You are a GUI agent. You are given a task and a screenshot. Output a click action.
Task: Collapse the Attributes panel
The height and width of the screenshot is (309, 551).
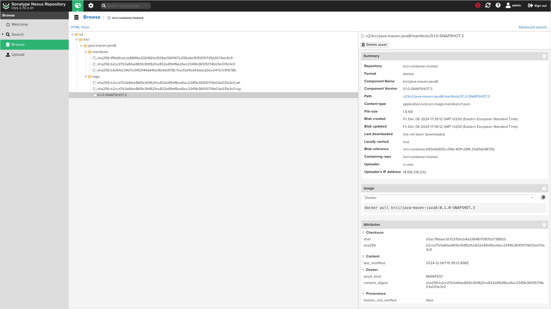pos(544,225)
